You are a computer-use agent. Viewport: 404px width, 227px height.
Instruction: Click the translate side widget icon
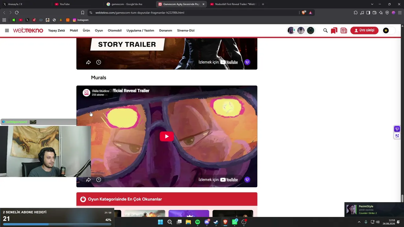[x=397, y=136]
